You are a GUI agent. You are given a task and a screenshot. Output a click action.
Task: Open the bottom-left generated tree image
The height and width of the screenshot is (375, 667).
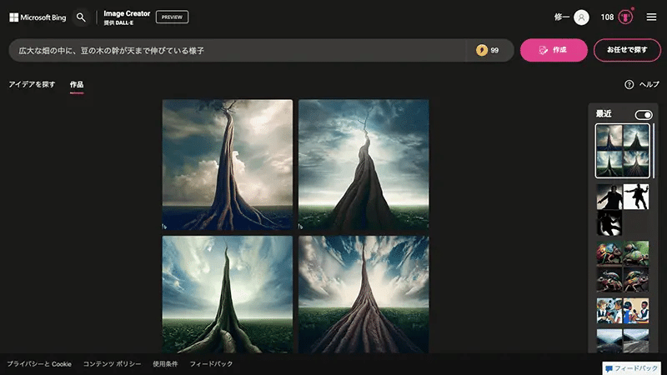[x=227, y=294]
